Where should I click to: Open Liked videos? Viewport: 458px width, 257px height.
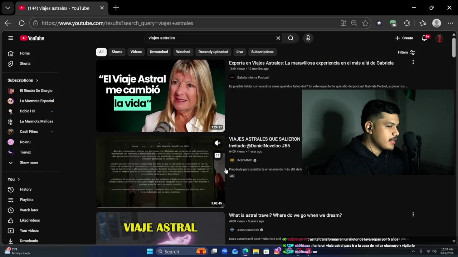click(30, 220)
